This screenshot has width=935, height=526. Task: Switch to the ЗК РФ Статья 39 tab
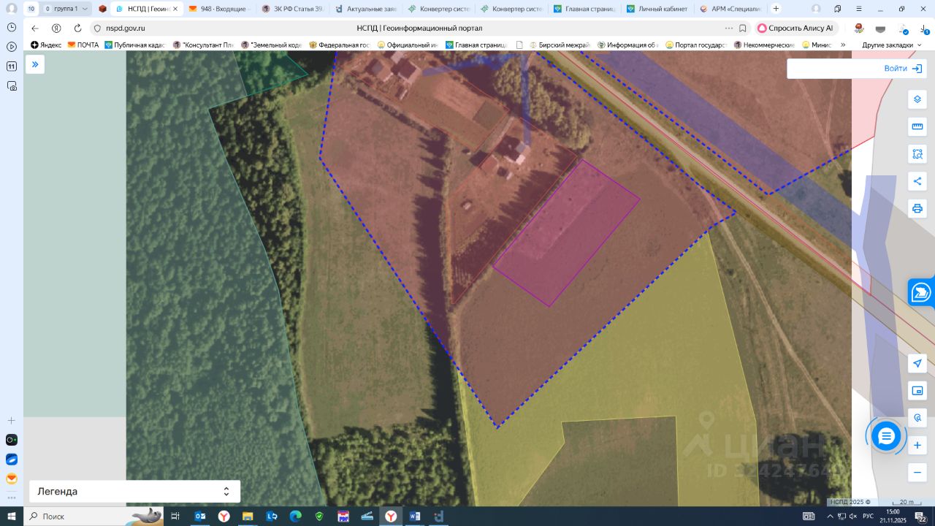click(x=292, y=9)
